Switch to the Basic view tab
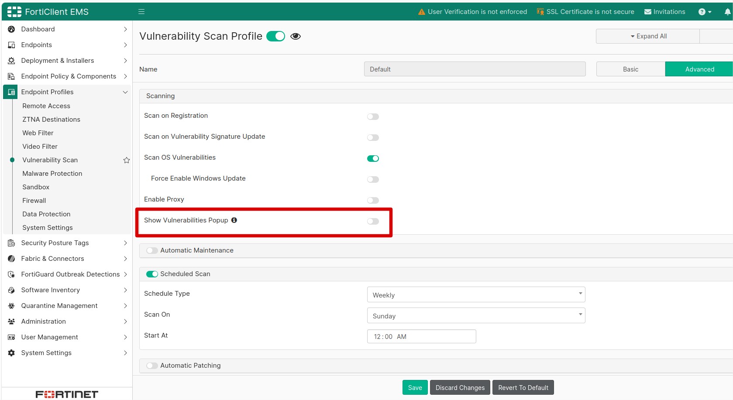This screenshot has height=400, width=733. click(630, 69)
